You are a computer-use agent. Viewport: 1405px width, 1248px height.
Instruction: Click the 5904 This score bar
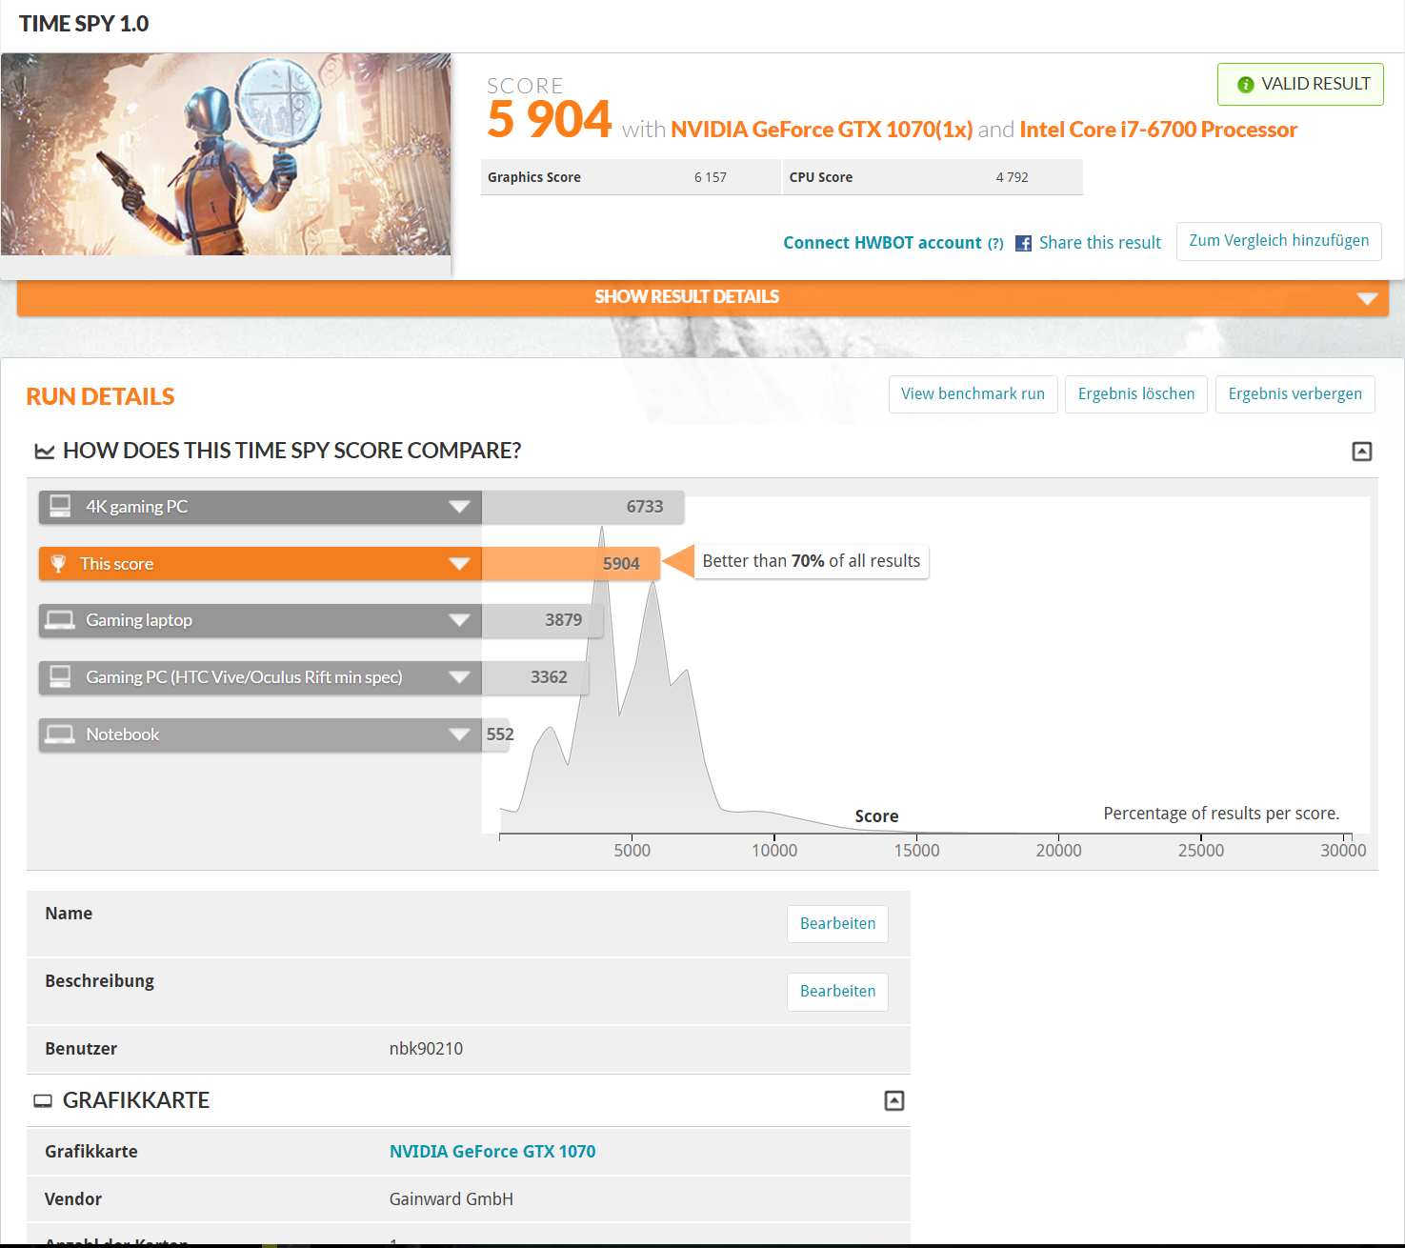(x=571, y=564)
